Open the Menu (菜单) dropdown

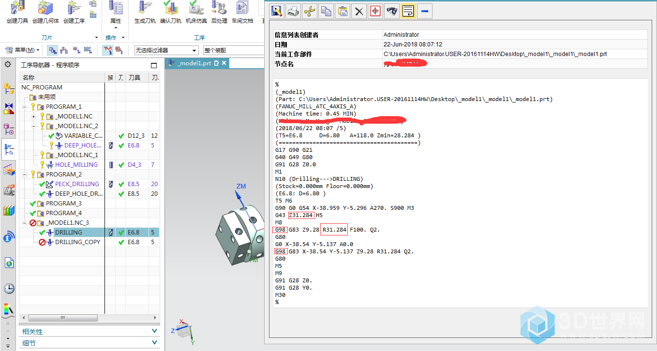(x=23, y=50)
